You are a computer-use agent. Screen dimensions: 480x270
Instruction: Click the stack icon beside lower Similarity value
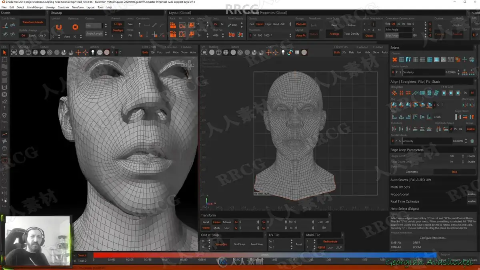472,141
